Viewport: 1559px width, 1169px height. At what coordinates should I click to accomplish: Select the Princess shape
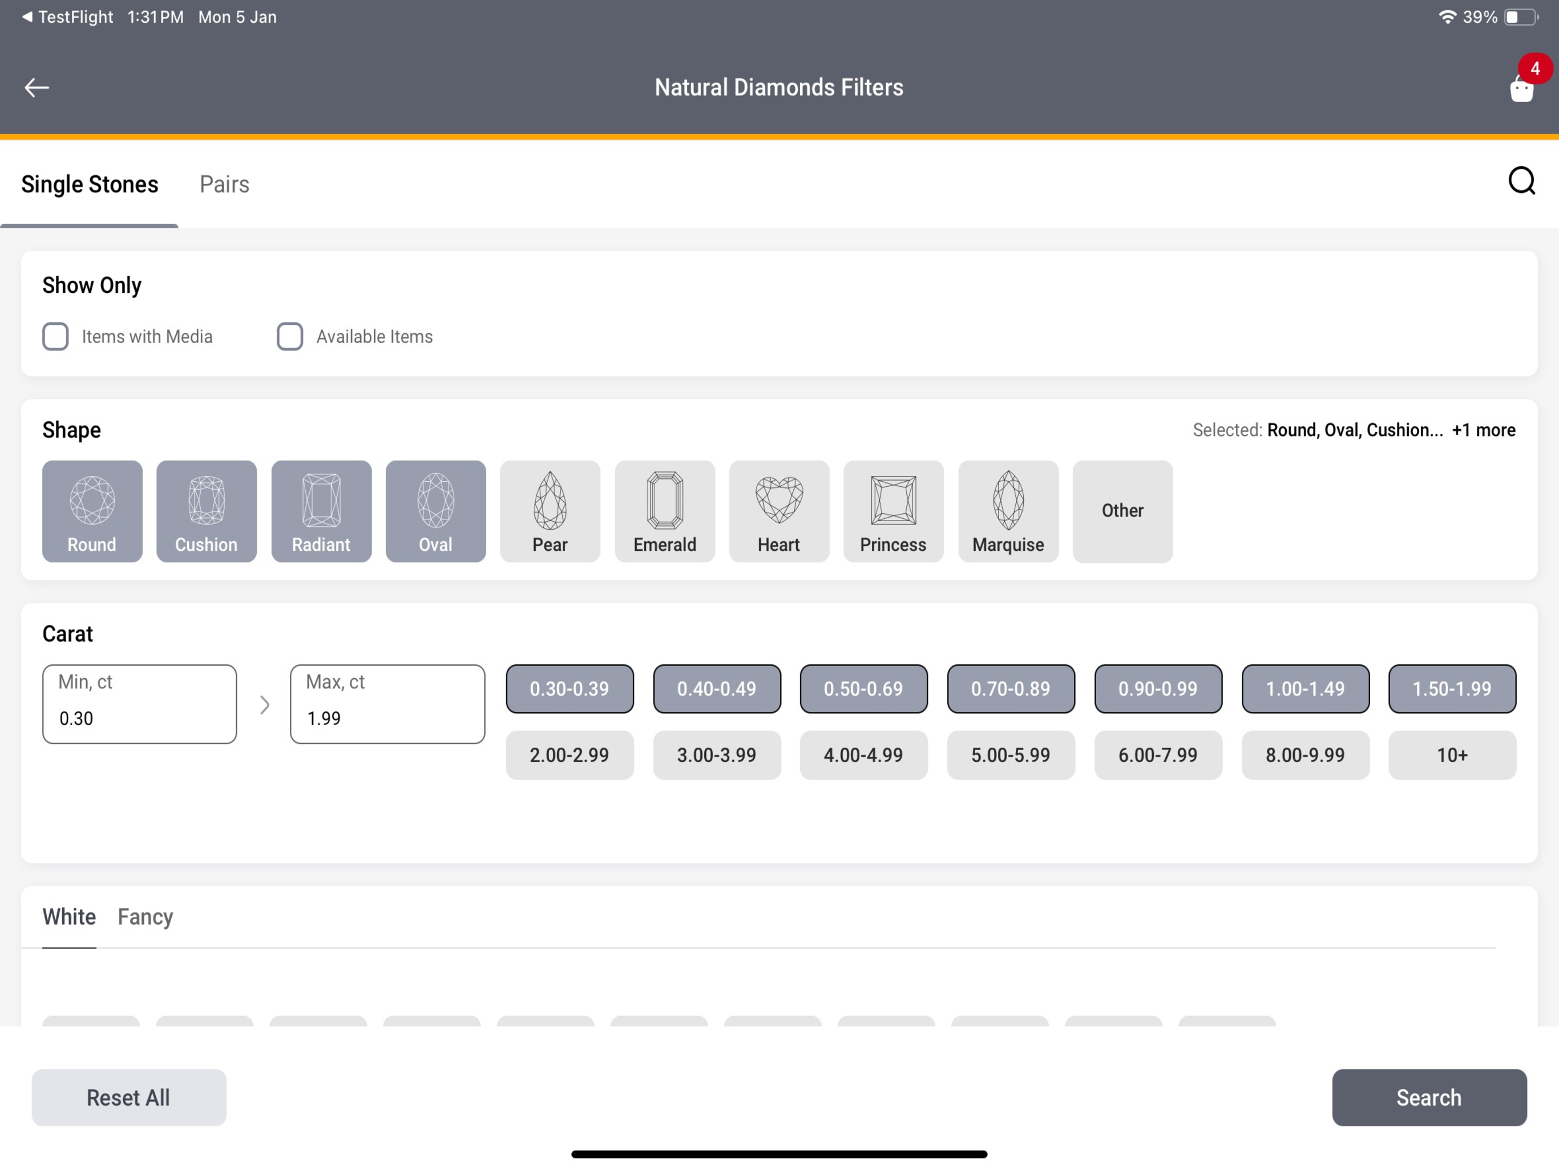tap(894, 511)
